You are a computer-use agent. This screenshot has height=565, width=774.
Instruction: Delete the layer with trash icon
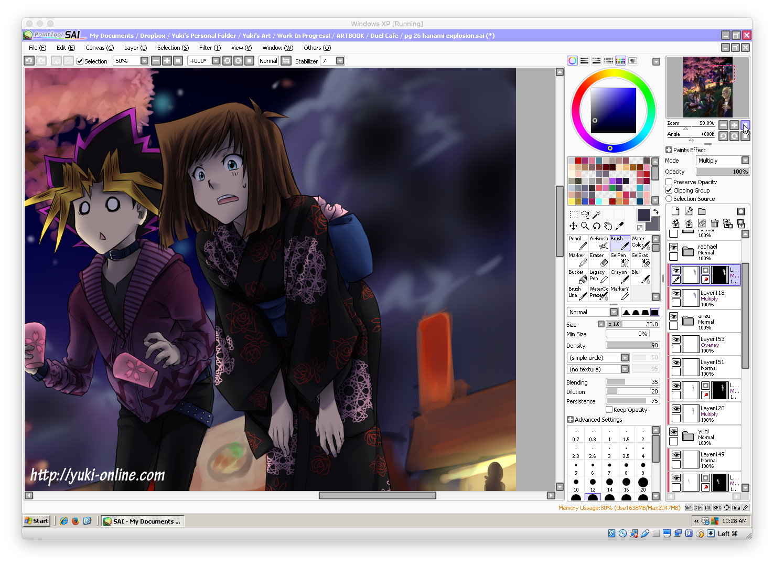[x=715, y=223]
